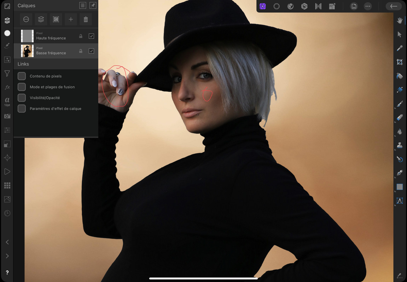Open the Macro studio play icon
This screenshot has width=407, height=282.
7,172
